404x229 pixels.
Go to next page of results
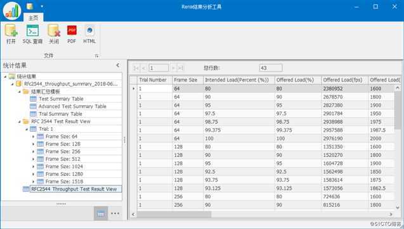click(173, 68)
